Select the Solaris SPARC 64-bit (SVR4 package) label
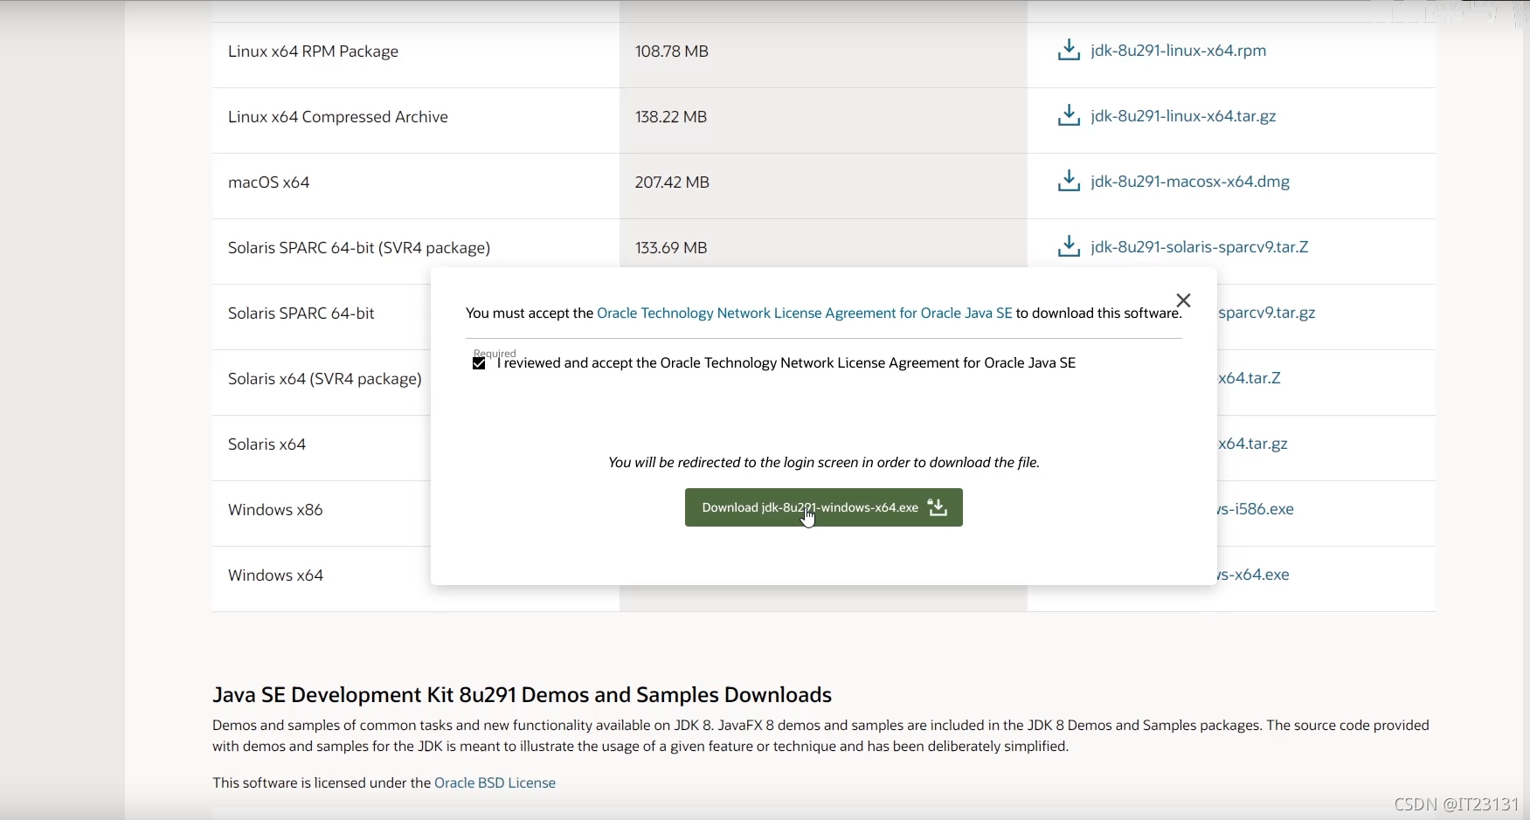The image size is (1530, 820). pos(359,248)
